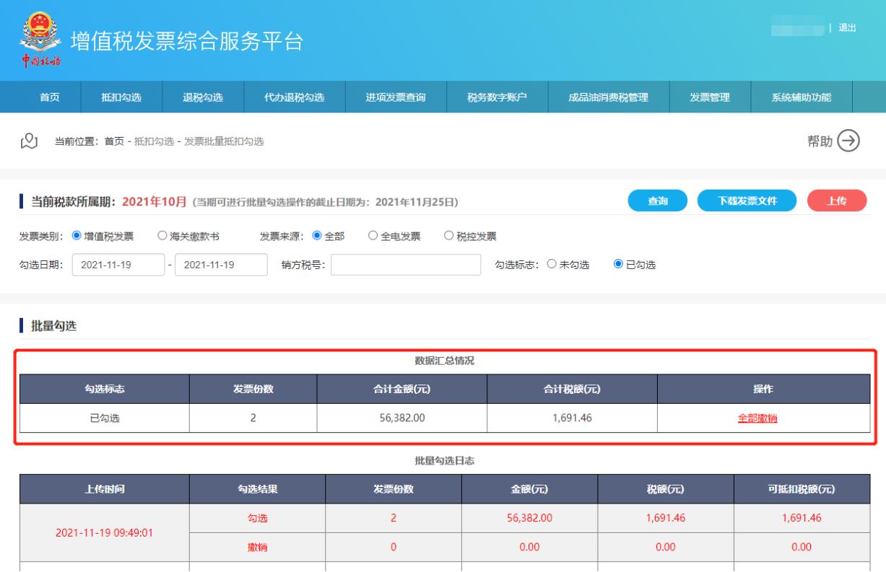Open the 抵扣勾选 navigation menu
886x572 pixels.
coord(121,99)
